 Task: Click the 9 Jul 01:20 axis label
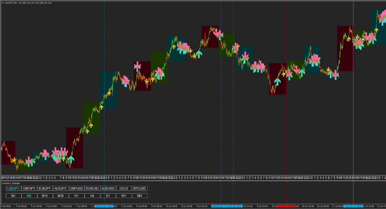[202, 206]
